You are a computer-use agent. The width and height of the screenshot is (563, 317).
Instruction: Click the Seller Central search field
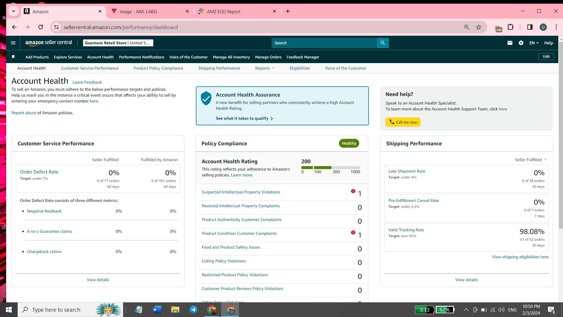pyautogui.click(x=324, y=43)
